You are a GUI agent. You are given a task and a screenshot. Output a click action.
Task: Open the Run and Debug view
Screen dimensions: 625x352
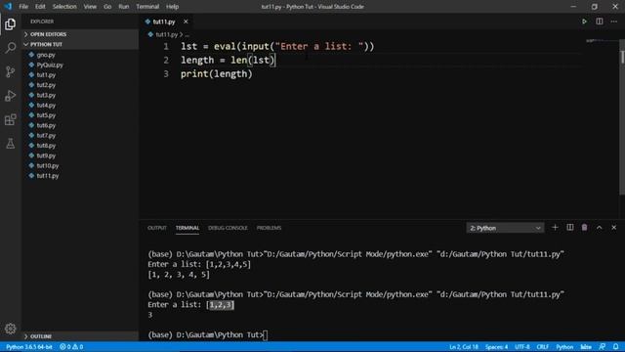(11, 96)
